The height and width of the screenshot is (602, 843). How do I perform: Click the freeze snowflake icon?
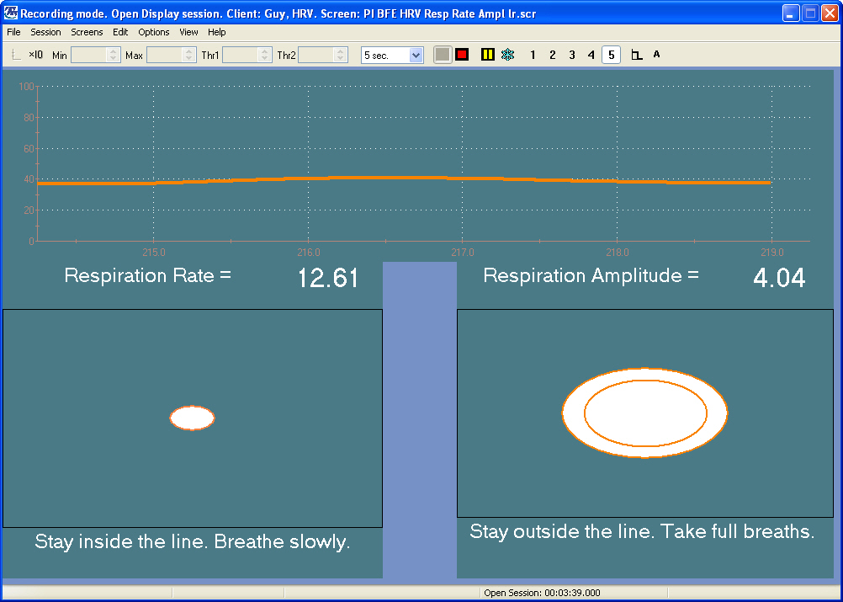pos(507,55)
